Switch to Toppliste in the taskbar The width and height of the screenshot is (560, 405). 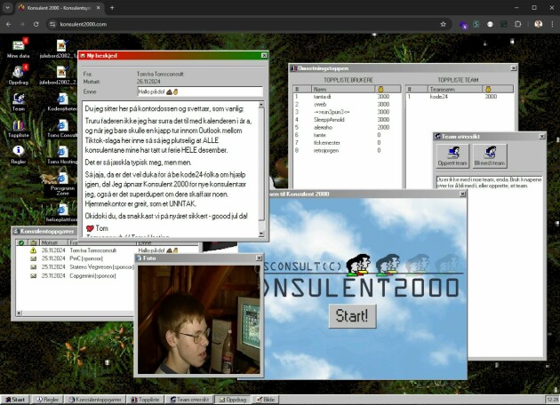pyautogui.click(x=145, y=400)
